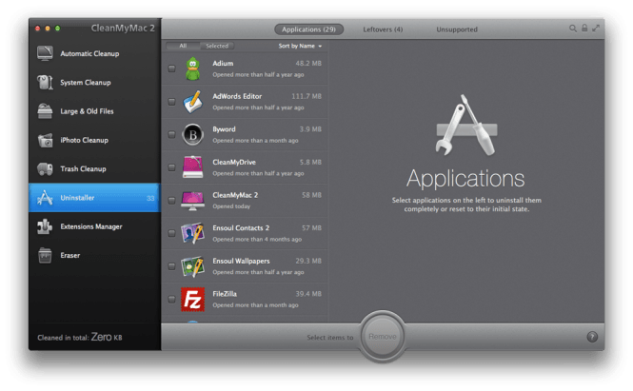Click the CleanMyMac 2 window title
The image size is (633, 391).
pos(123,28)
